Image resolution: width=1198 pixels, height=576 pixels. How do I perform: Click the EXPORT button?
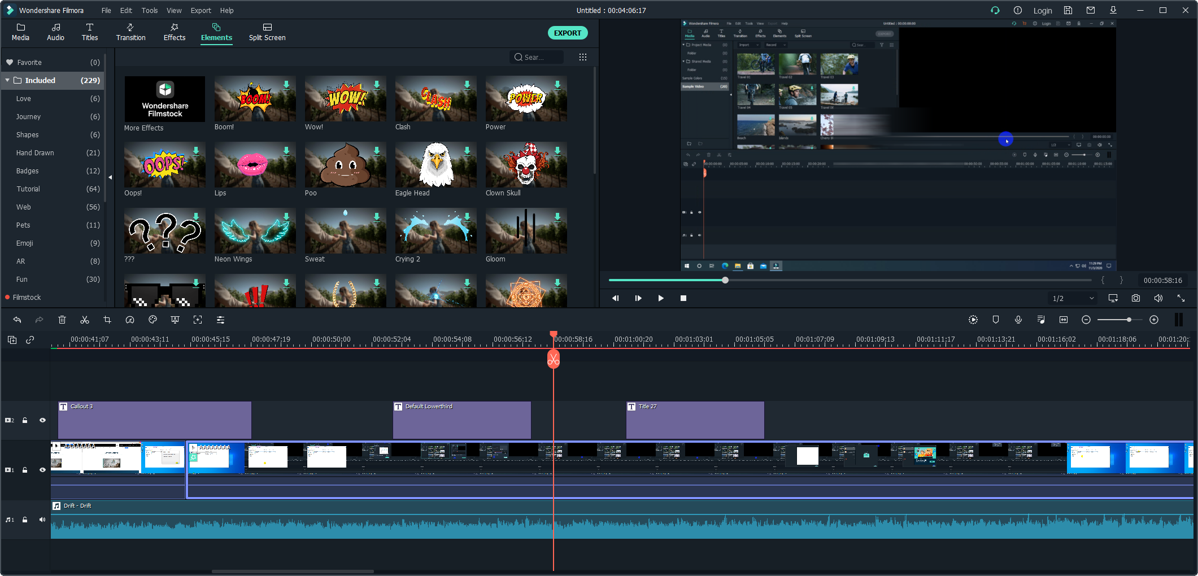567,33
